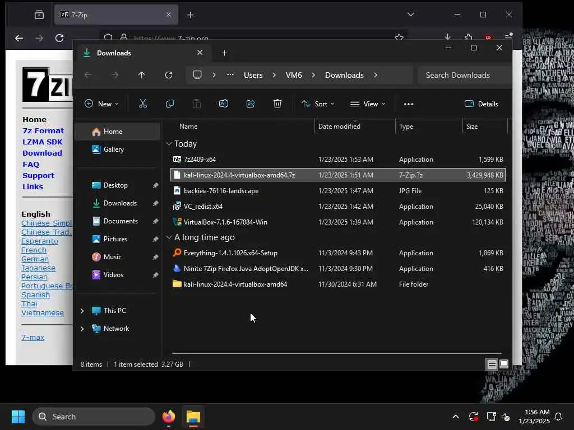Close the Downloads tab in Explorer
This screenshot has height=430, width=574.
point(200,53)
